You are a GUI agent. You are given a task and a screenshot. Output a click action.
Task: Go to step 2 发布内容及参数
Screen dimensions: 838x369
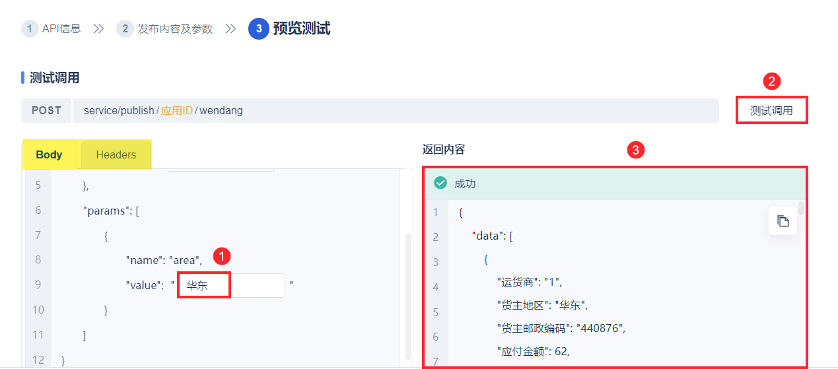click(165, 28)
